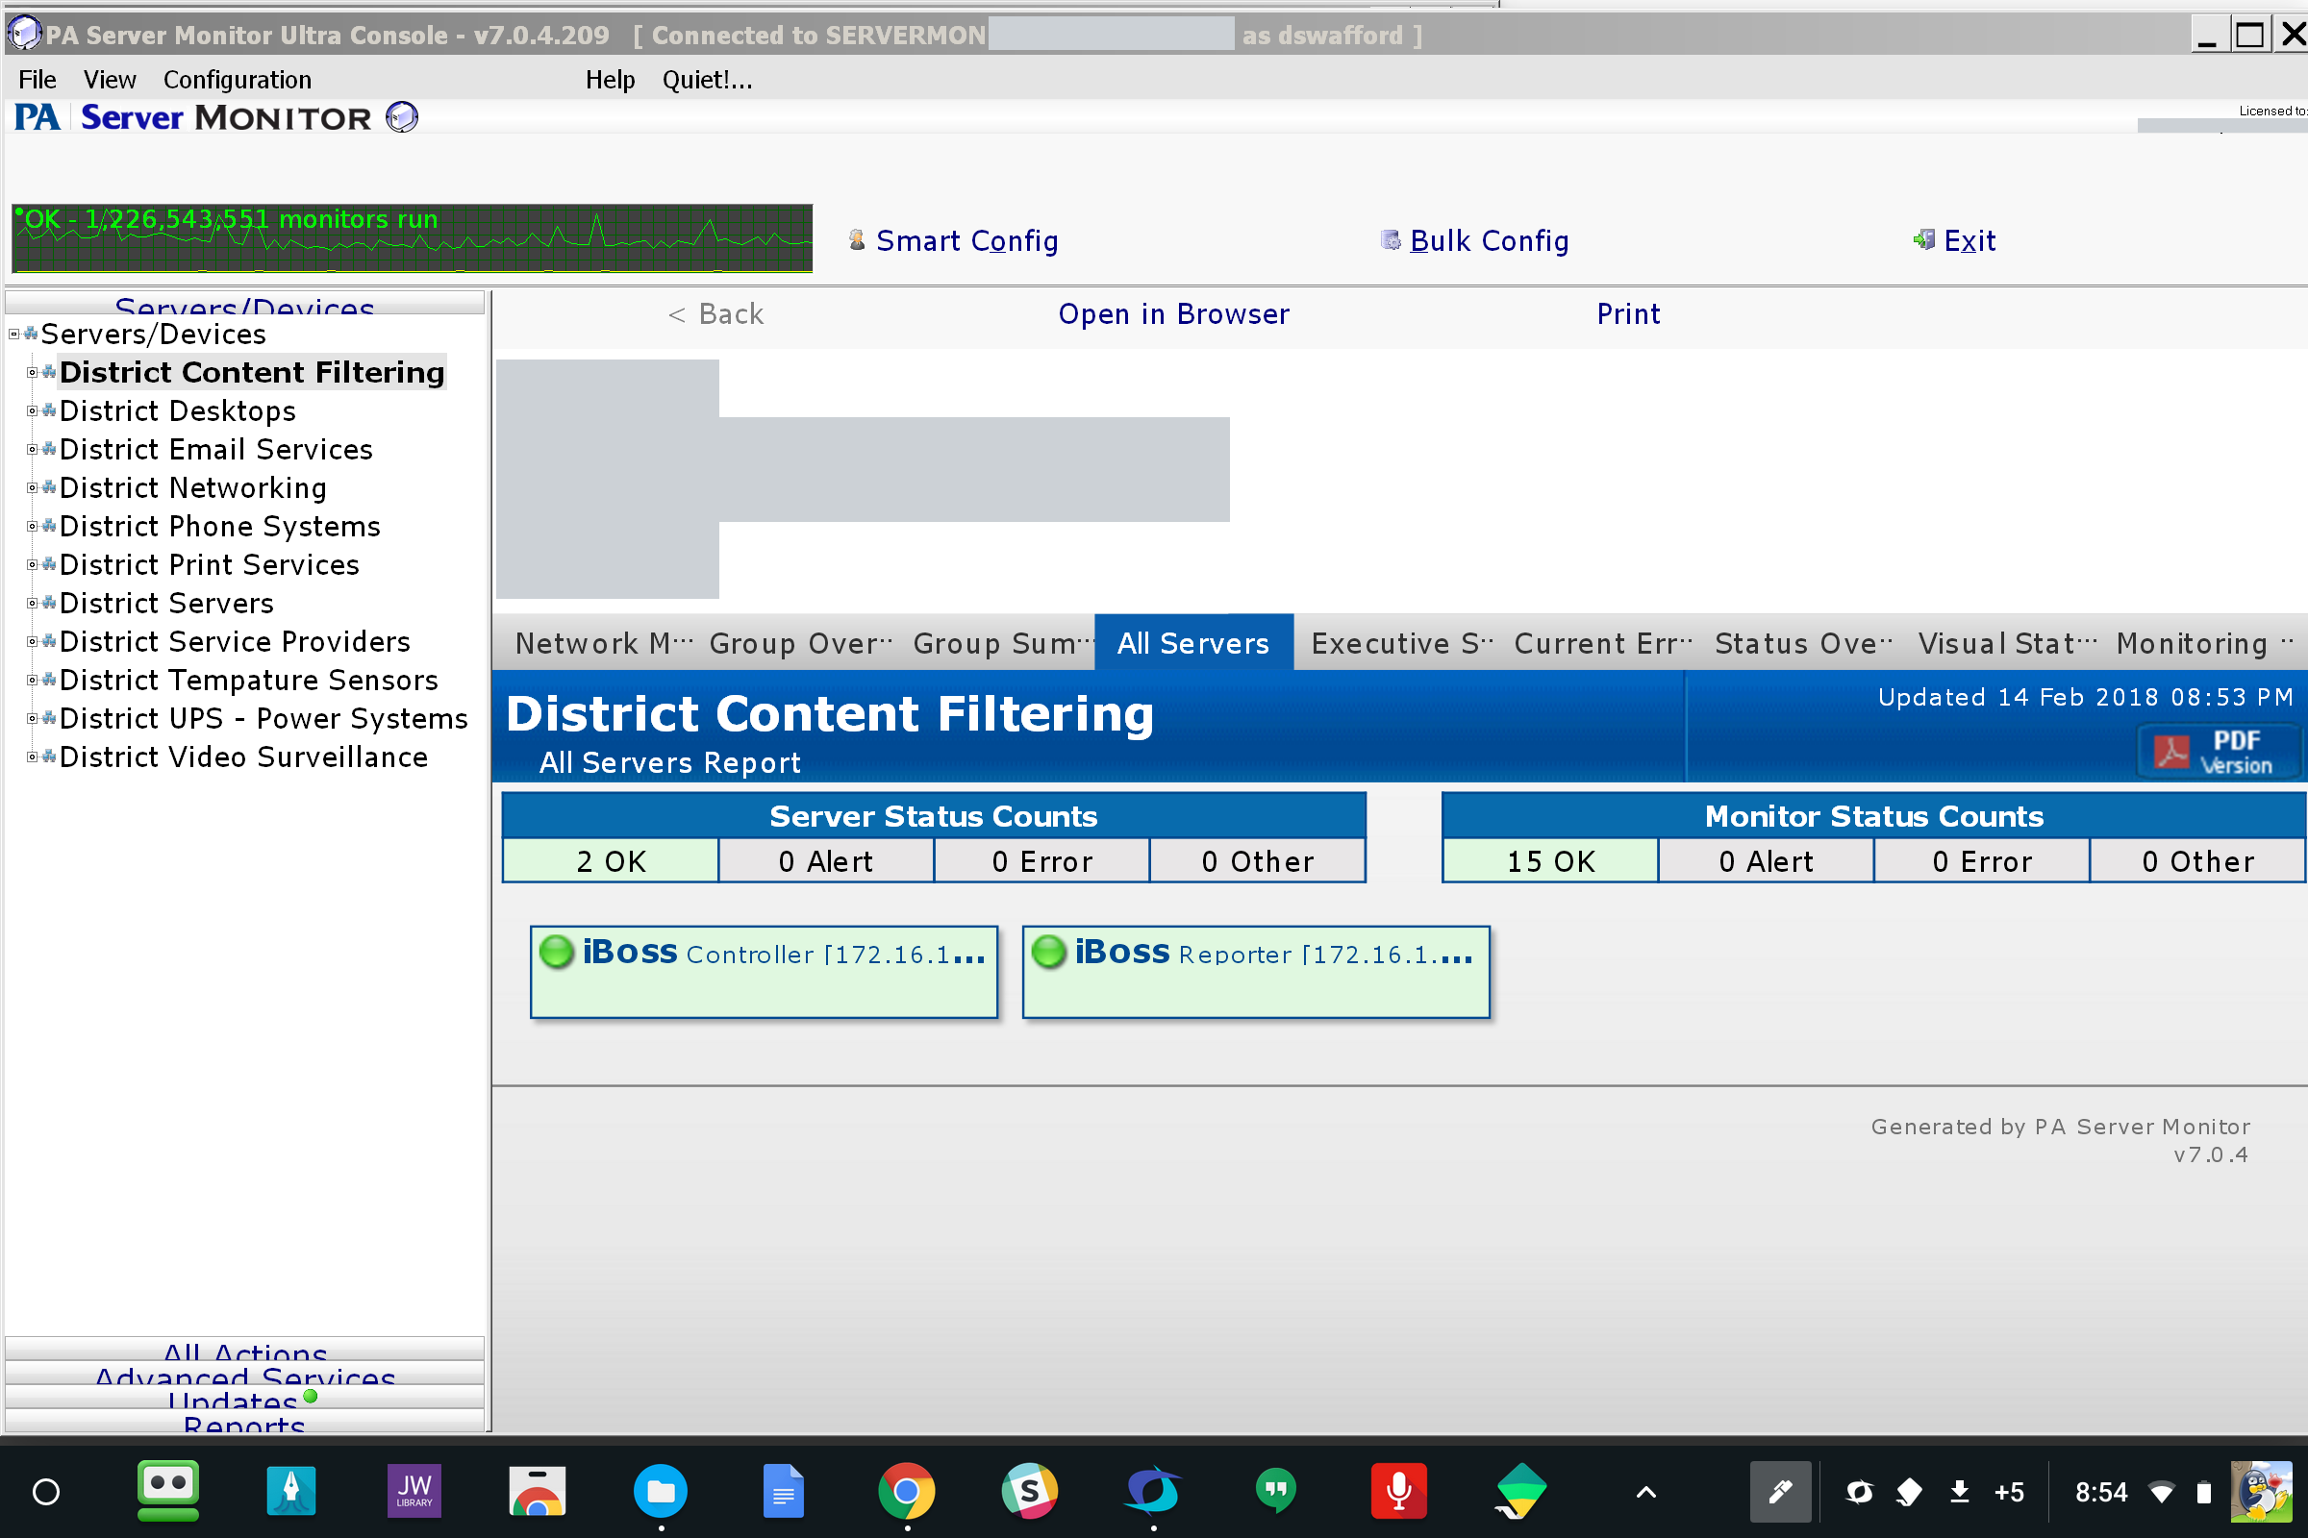The height and width of the screenshot is (1538, 2308).
Task: Switch to the Current Errors tab
Action: pyautogui.click(x=1602, y=643)
